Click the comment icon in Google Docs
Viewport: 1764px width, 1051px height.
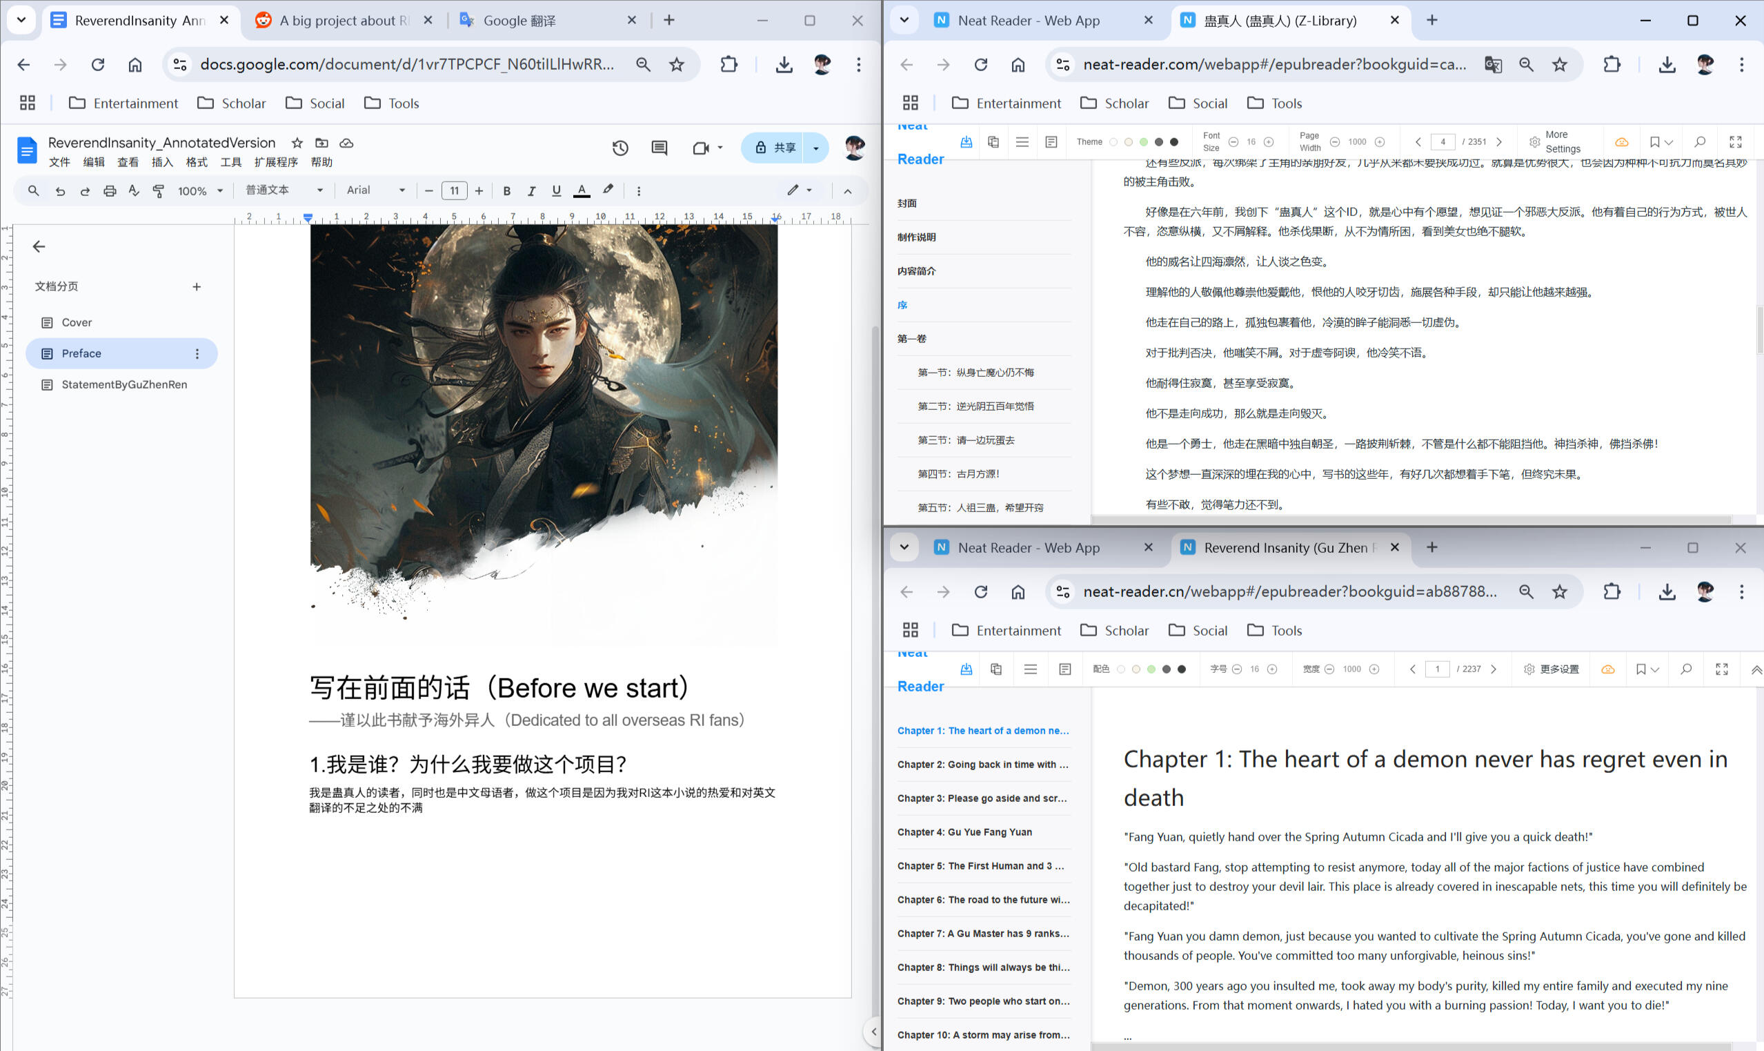(x=659, y=147)
